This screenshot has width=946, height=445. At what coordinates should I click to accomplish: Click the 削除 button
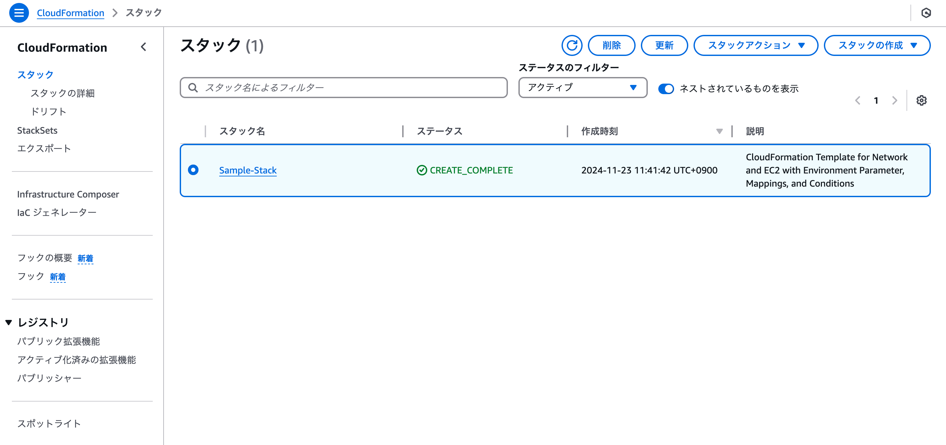click(612, 45)
